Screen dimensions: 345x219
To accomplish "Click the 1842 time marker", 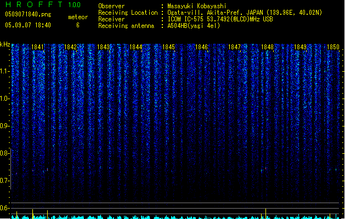I will [70, 47].
